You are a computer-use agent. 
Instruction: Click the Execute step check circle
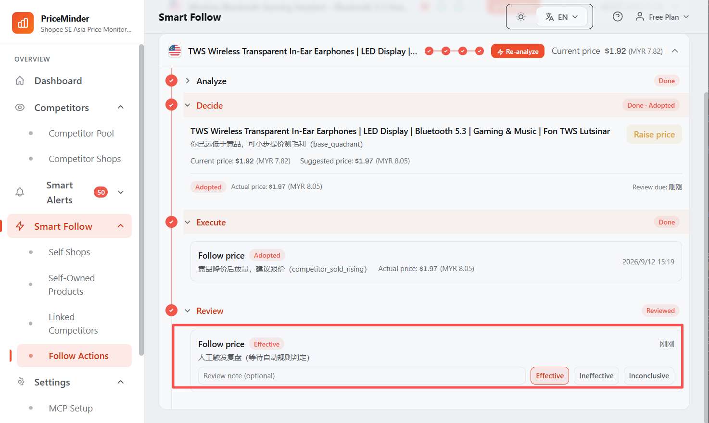pos(171,222)
